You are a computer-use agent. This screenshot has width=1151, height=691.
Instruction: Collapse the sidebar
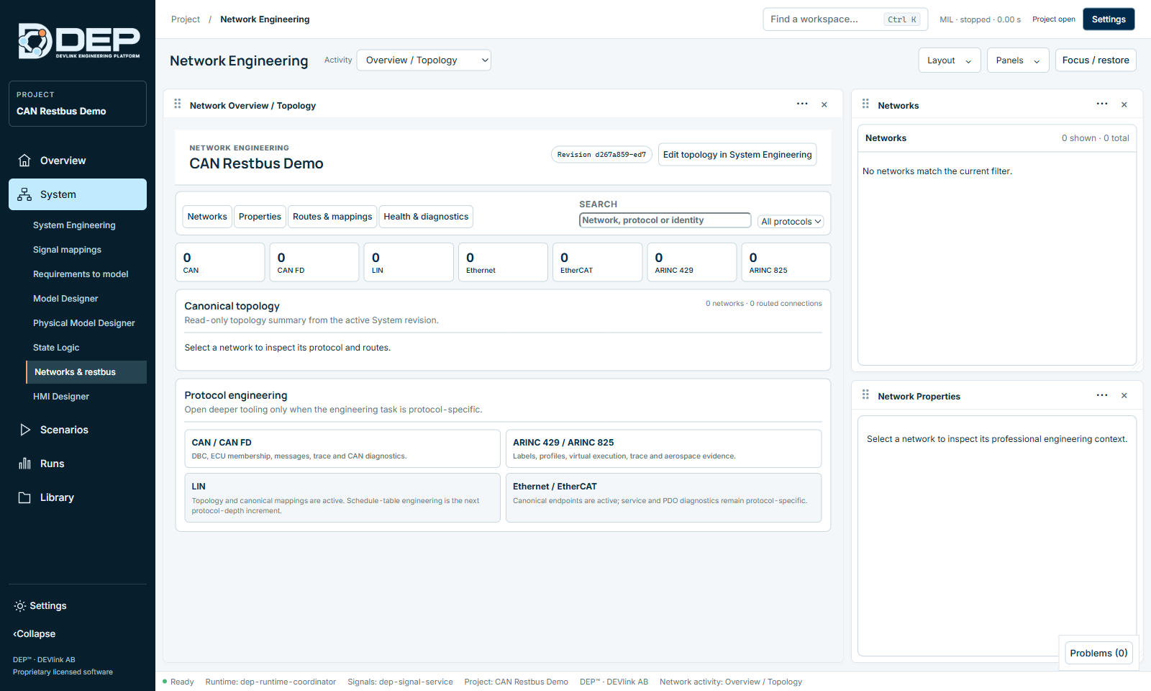35,634
